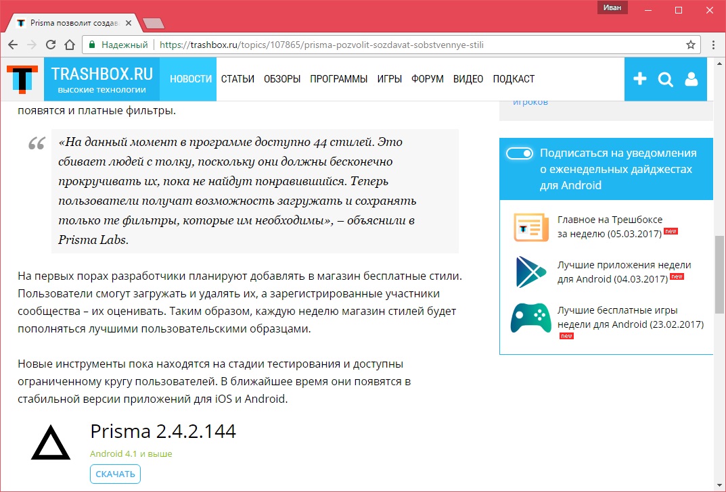The height and width of the screenshot is (492, 726).
Task: Click the TRASHBOX.RU site title
Action: (x=102, y=74)
